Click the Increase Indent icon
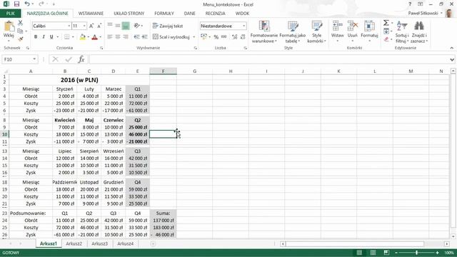The image size is (457, 257). [x=144, y=37]
